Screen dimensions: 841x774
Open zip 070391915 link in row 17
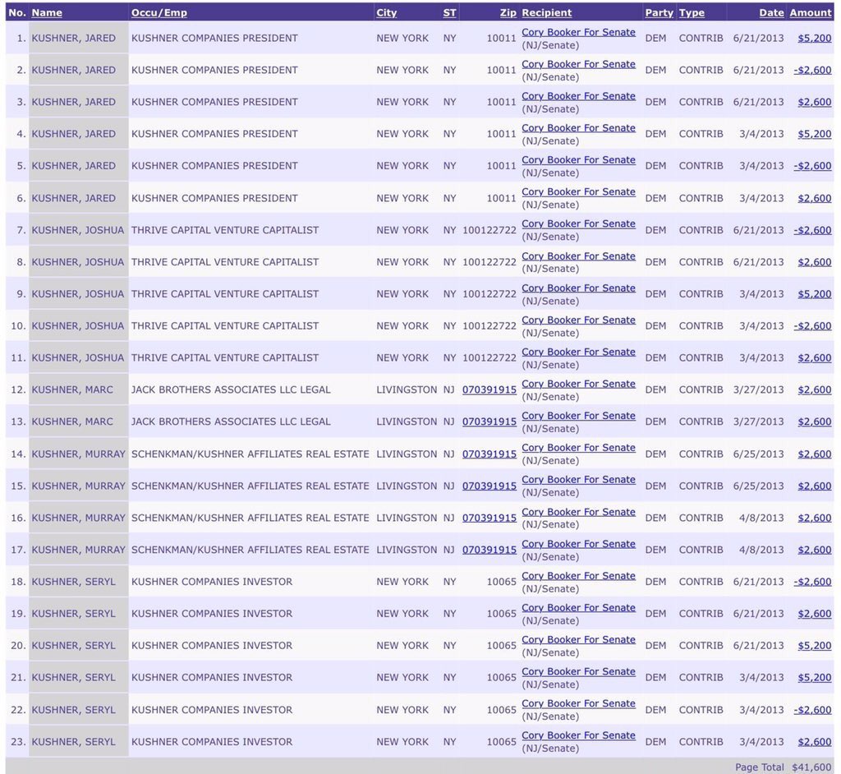coord(489,550)
